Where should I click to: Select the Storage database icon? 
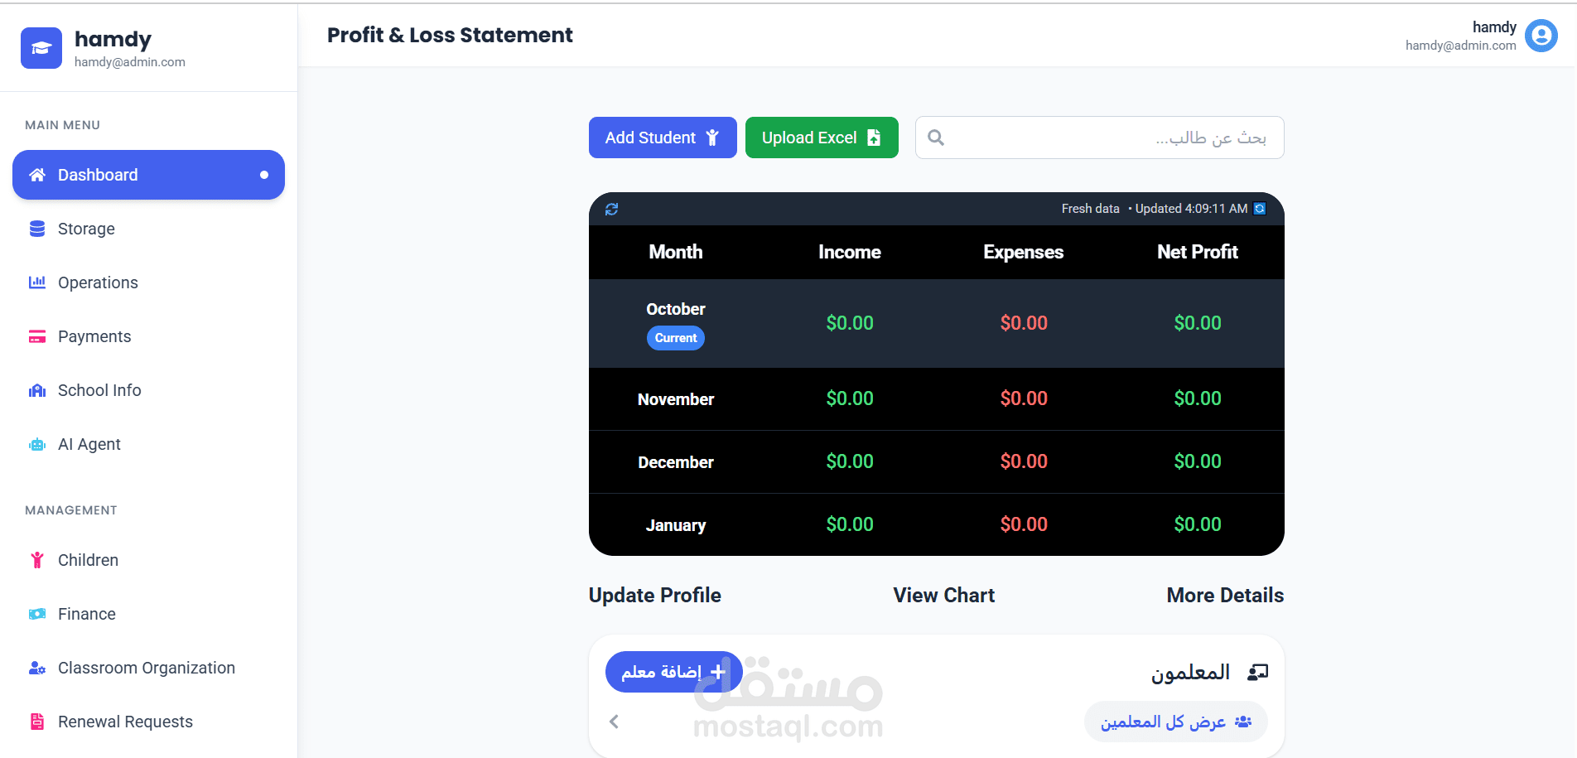[37, 229]
